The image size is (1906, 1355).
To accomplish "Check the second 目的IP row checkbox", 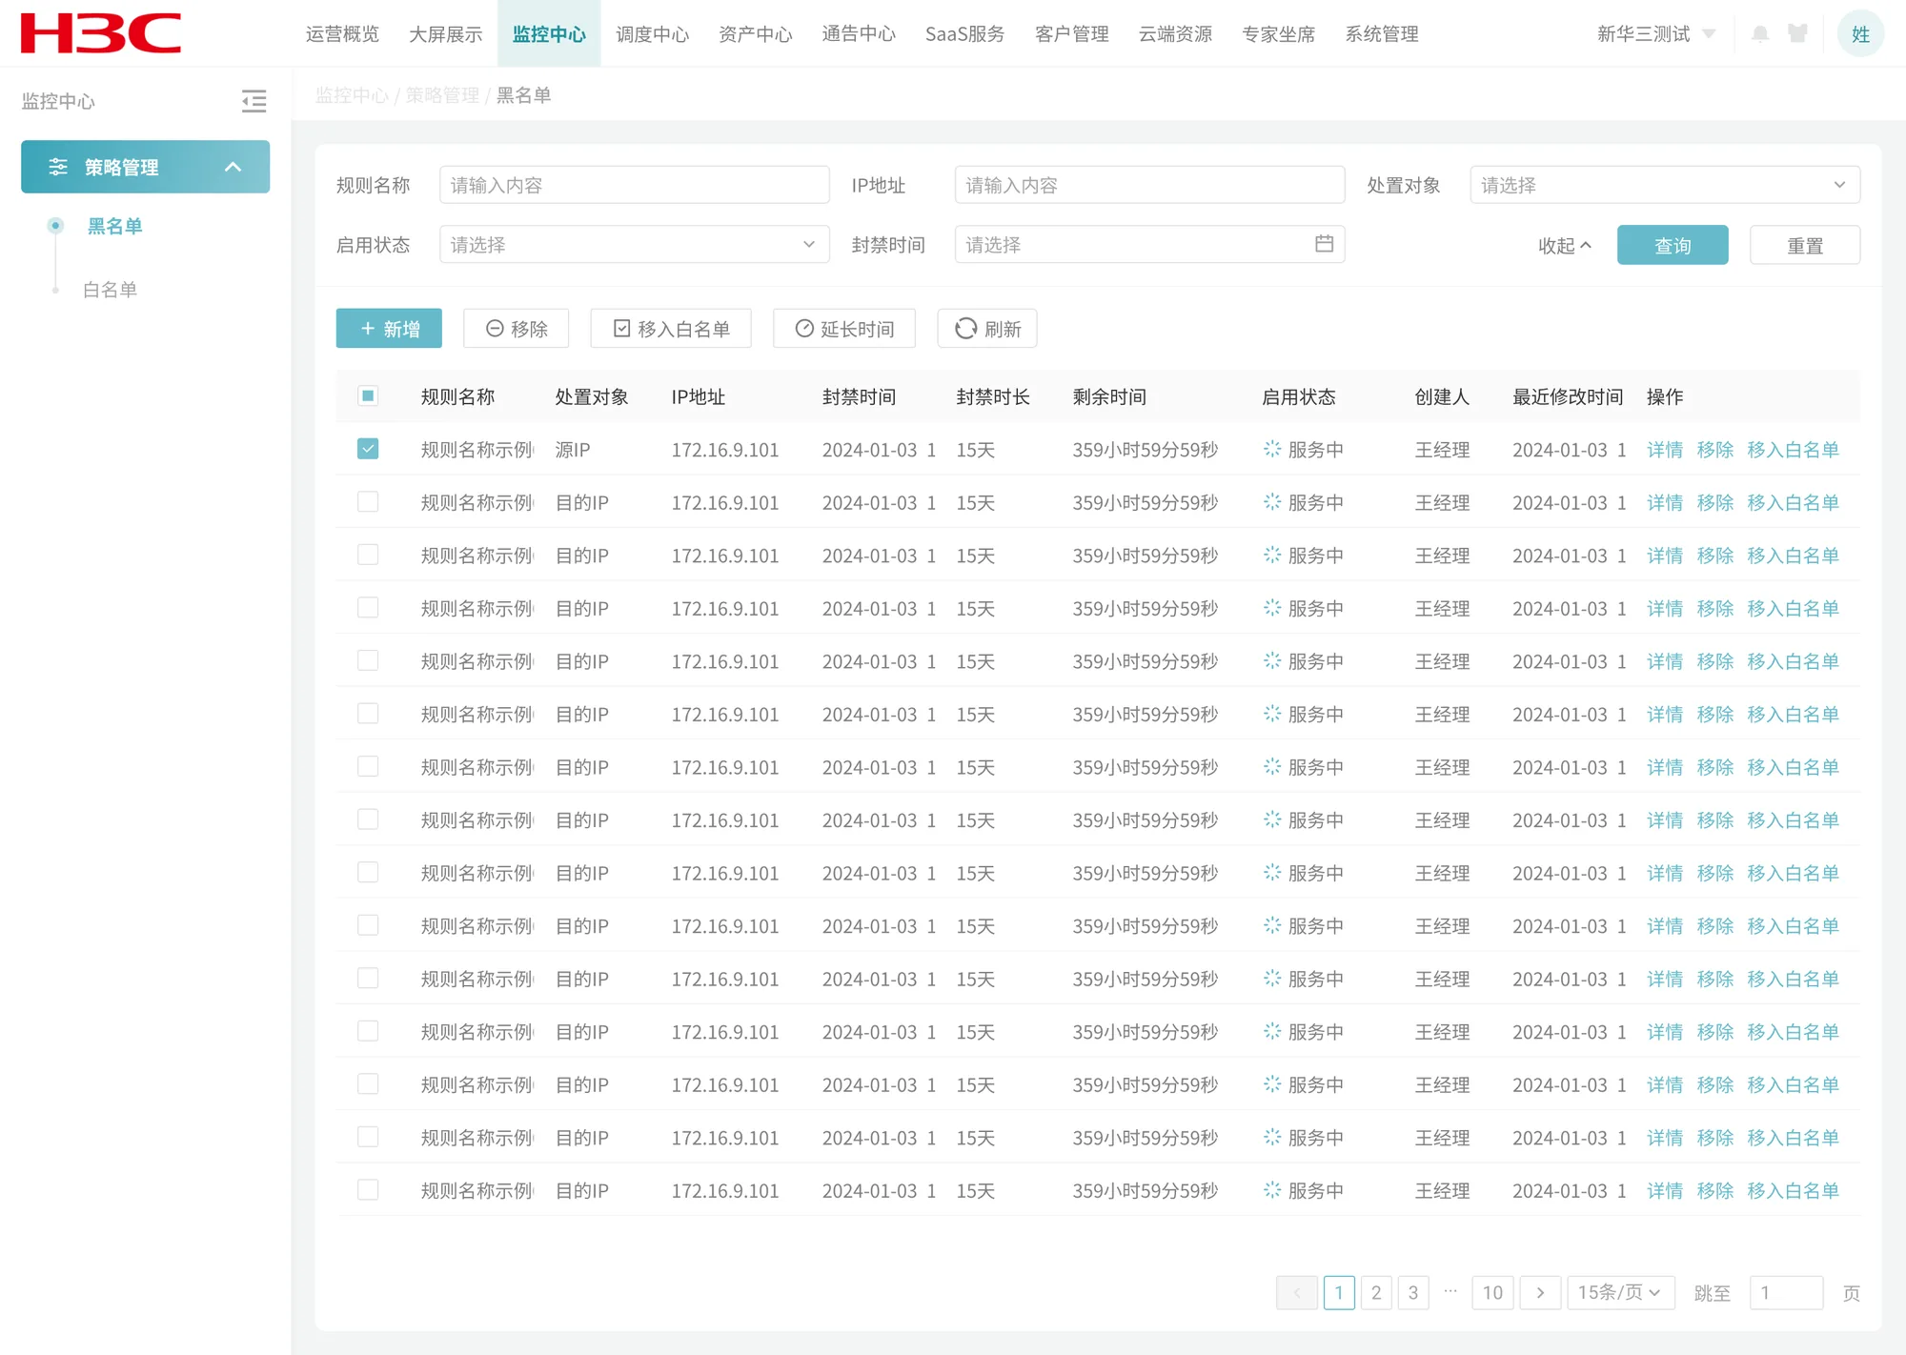I will [x=368, y=555].
